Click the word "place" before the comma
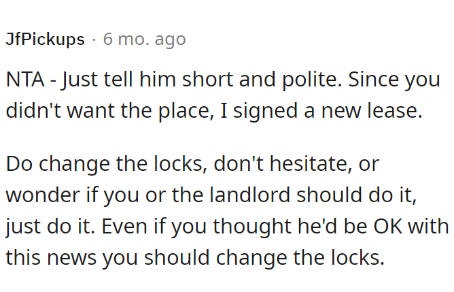The width and height of the screenshot is (454, 292). click(x=186, y=111)
